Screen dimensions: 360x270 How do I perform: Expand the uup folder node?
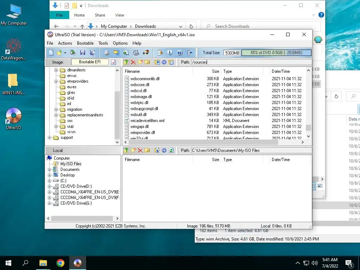tap(56, 126)
